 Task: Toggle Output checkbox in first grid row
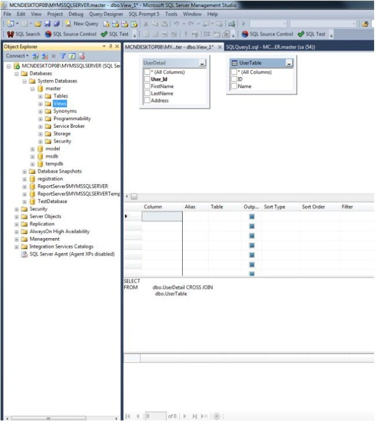pyautogui.click(x=252, y=217)
